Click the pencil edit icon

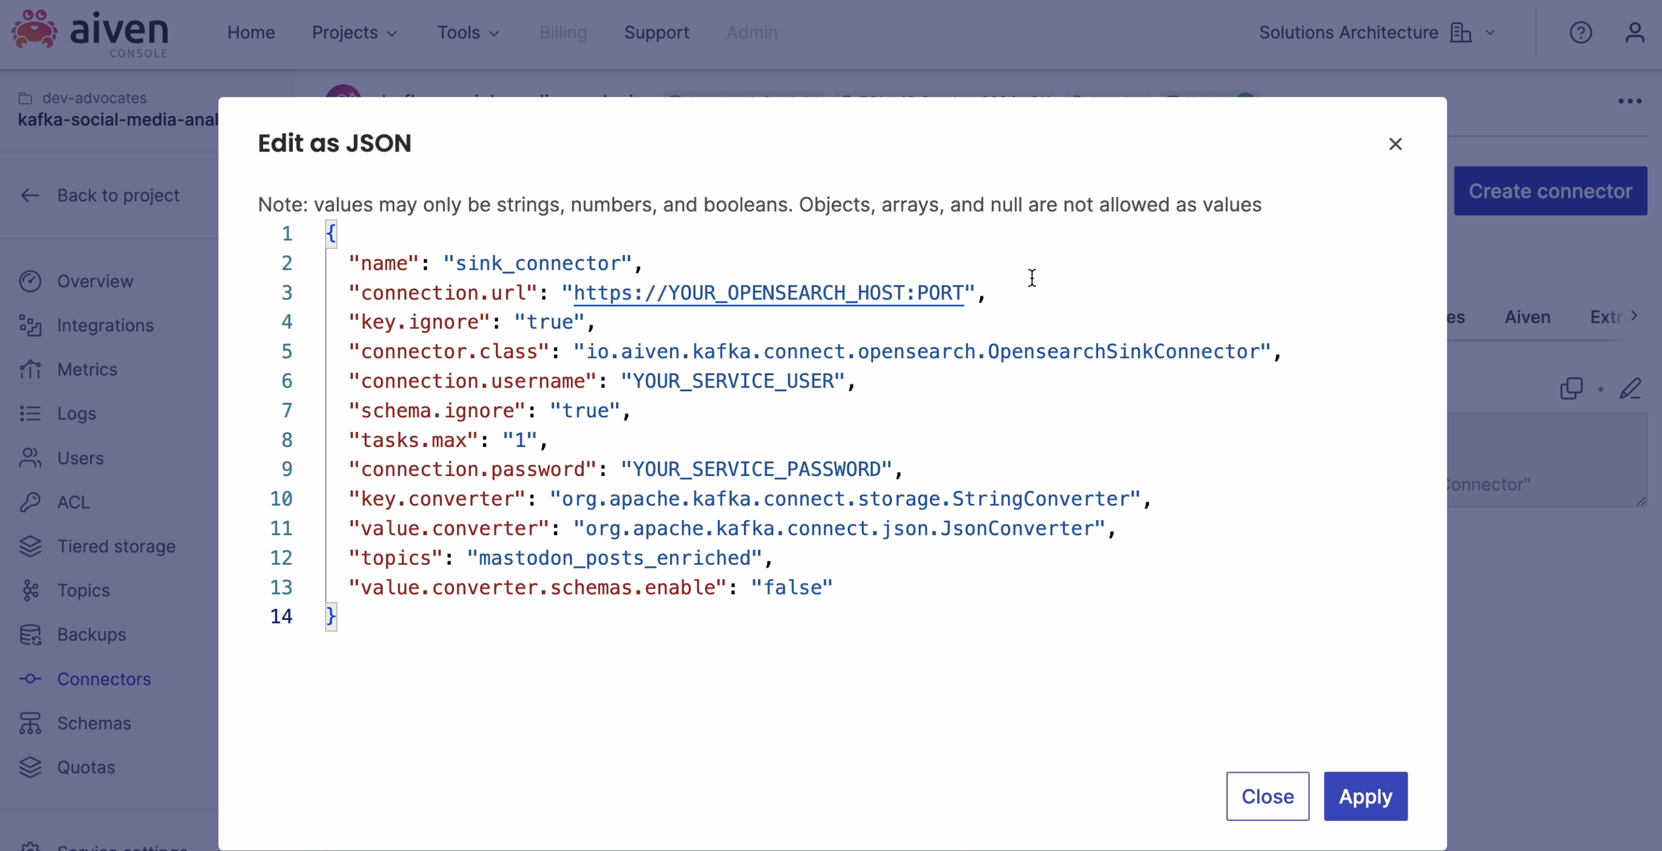click(x=1631, y=389)
